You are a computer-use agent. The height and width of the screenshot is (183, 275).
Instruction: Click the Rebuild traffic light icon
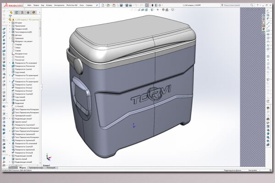(x=152, y=5)
